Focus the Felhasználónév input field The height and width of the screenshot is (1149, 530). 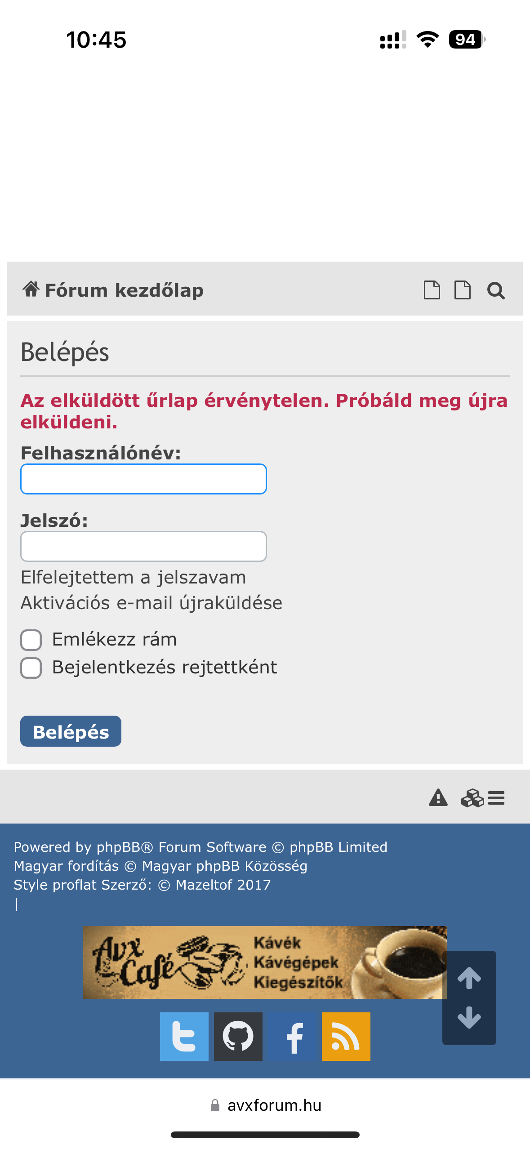[x=143, y=479]
